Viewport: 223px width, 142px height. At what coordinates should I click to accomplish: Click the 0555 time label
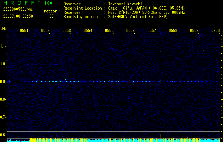pyautogui.click(x=109, y=30)
